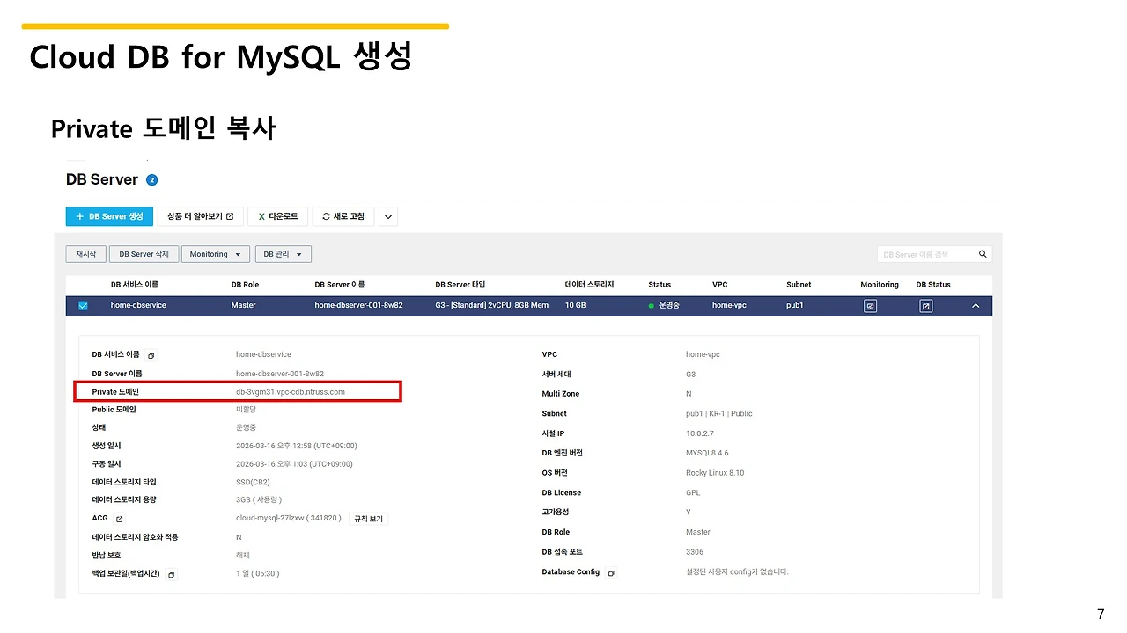Open DB Status icon on home-dbservice row
The image size is (1127, 633).
click(925, 305)
